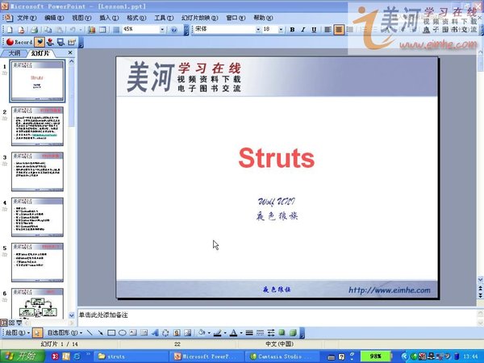Click the Select Objects pointer tool
484x363 pixels.
tap(38, 332)
